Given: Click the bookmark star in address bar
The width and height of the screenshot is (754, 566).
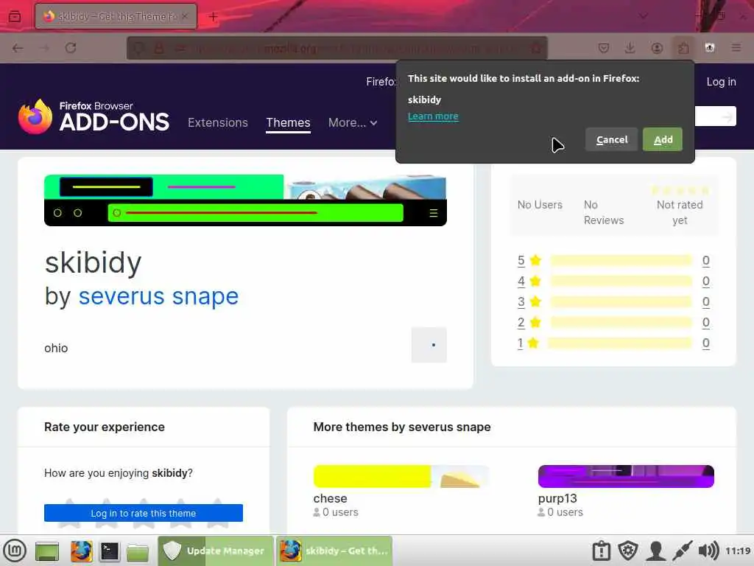Looking at the screenshot, I should 535,48.
